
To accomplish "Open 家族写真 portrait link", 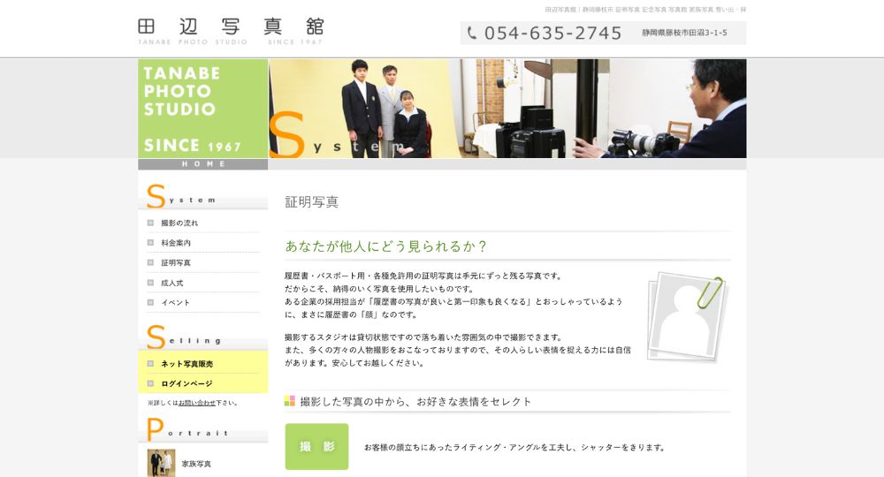I will tap(196, 464).
